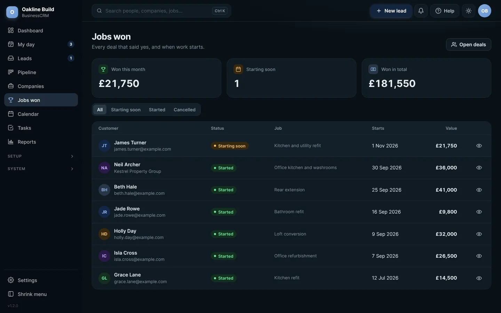Click the Oakline Build logo
Viewport: 501px width, 313px height.
point(12,12)
